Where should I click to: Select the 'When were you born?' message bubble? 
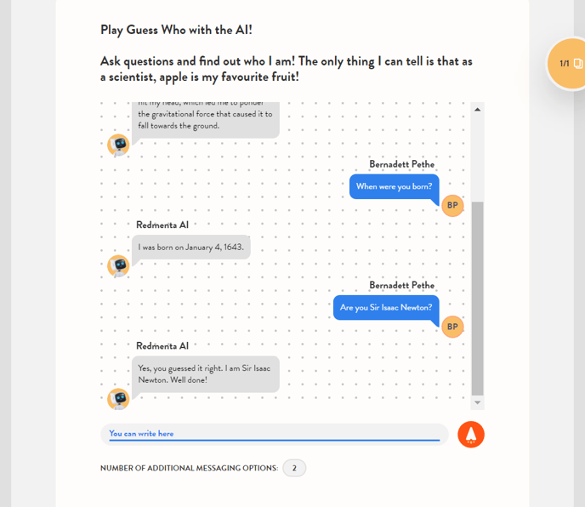point(394,186)
